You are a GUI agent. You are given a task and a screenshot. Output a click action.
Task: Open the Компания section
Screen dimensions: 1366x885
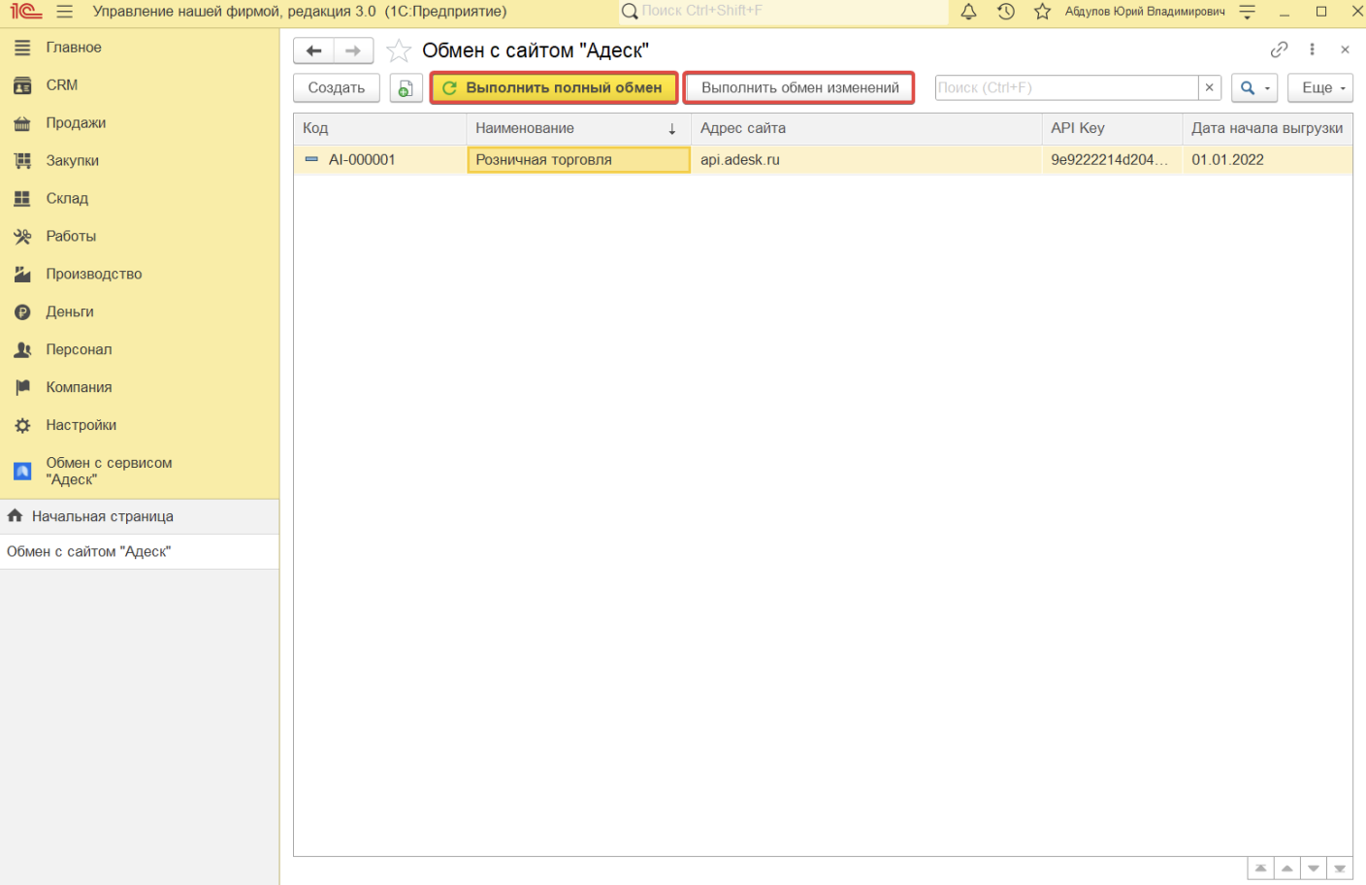tap(140, 388)
